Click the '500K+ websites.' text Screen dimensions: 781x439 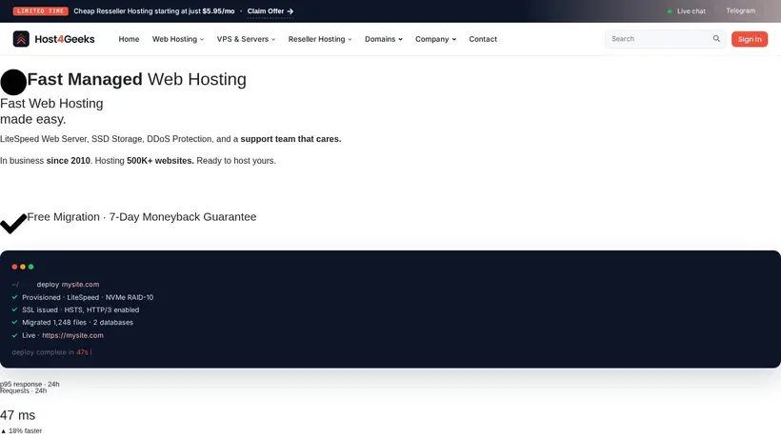point(160,161)
